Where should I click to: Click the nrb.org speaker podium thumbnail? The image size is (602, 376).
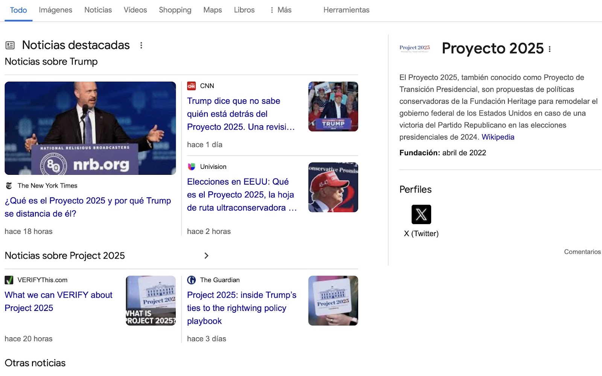90,128
